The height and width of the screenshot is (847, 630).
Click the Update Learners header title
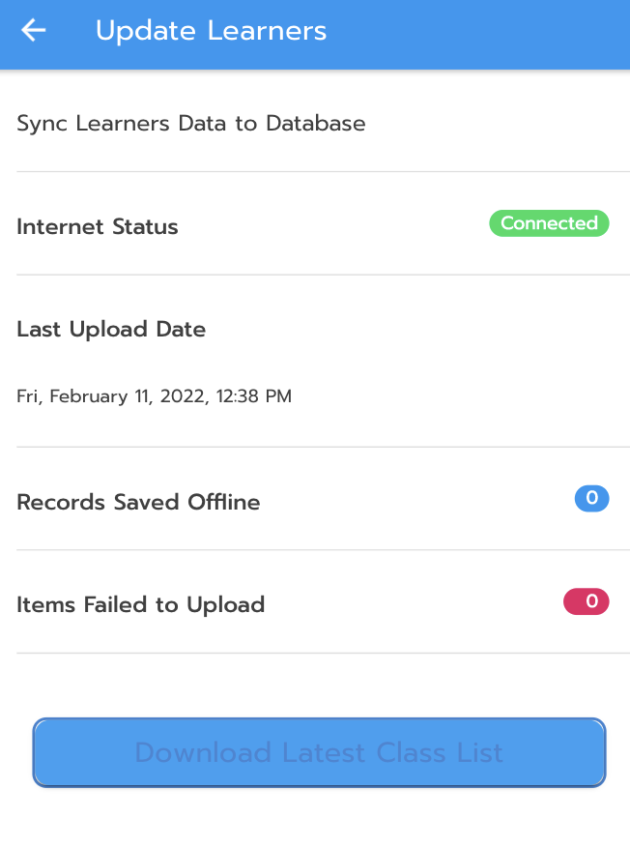pos(211,31)
